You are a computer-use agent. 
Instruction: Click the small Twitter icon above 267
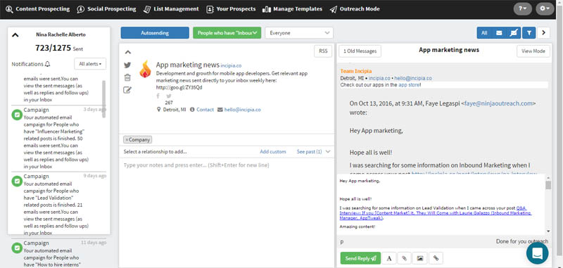coord(169,96)
